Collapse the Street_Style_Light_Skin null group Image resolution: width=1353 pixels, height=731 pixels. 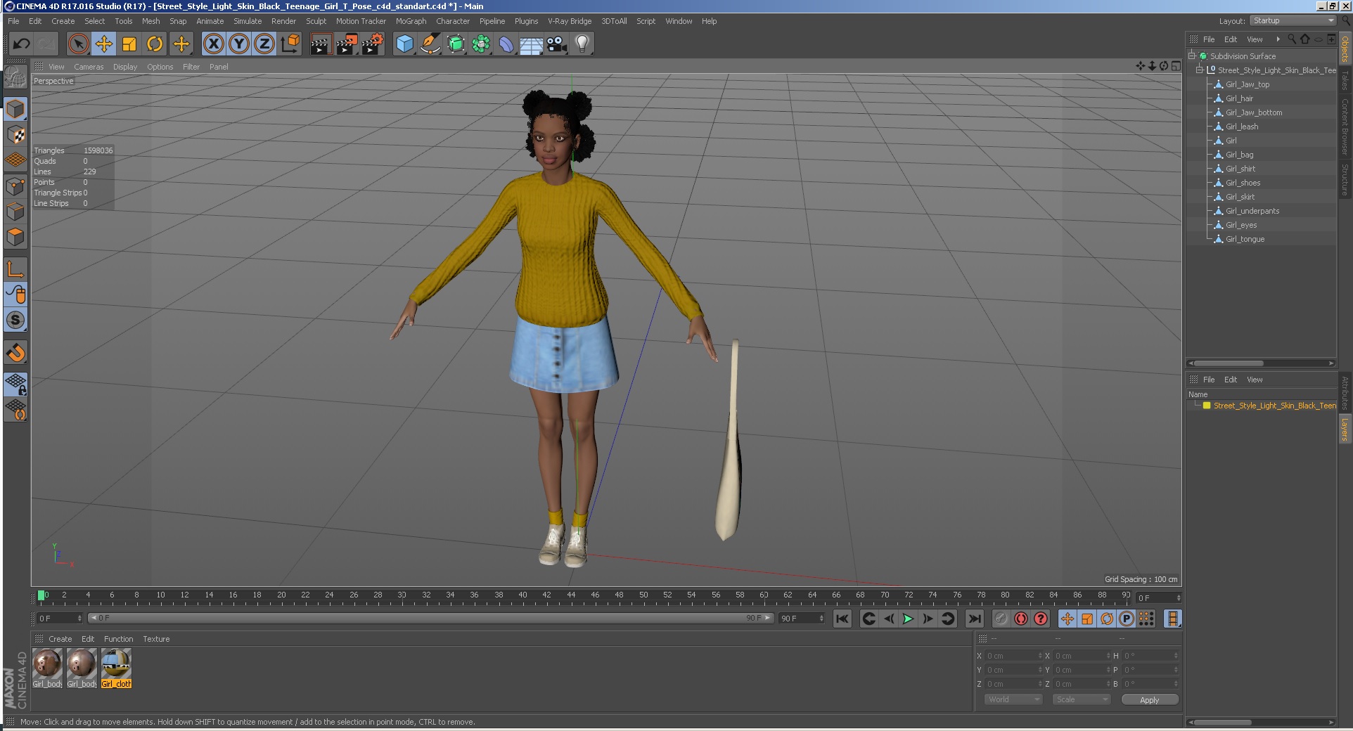point(1200,70)
